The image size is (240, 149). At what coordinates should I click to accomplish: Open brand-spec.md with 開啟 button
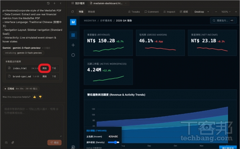(x=45, y=76)
